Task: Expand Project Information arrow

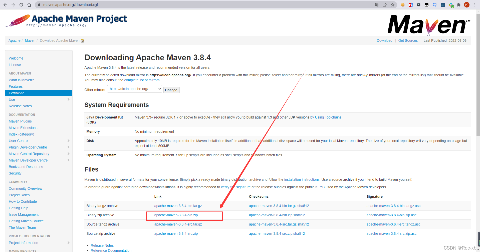Action: (69, 243)
